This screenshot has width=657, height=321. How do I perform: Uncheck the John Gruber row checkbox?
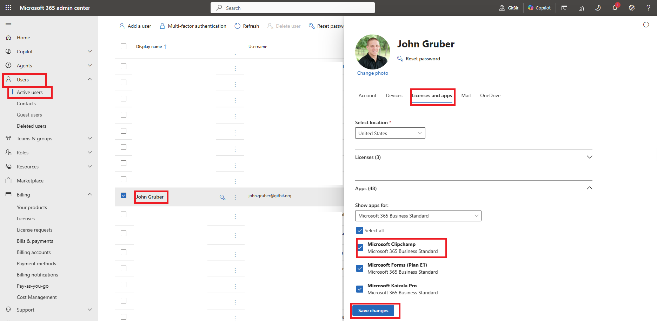click(124, 195)
